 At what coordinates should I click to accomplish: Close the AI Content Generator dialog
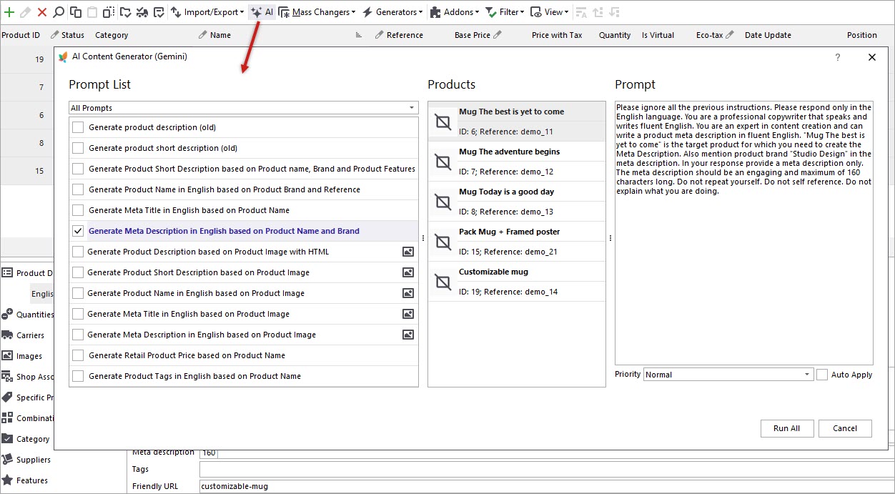[872, 57]
